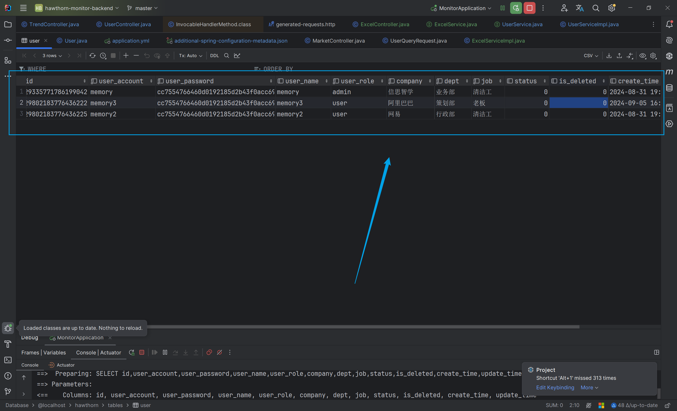The width and height of the screenshot is (677, 411).
Task: Open the 3 rows page size dropdown
Action: point(52,56)
